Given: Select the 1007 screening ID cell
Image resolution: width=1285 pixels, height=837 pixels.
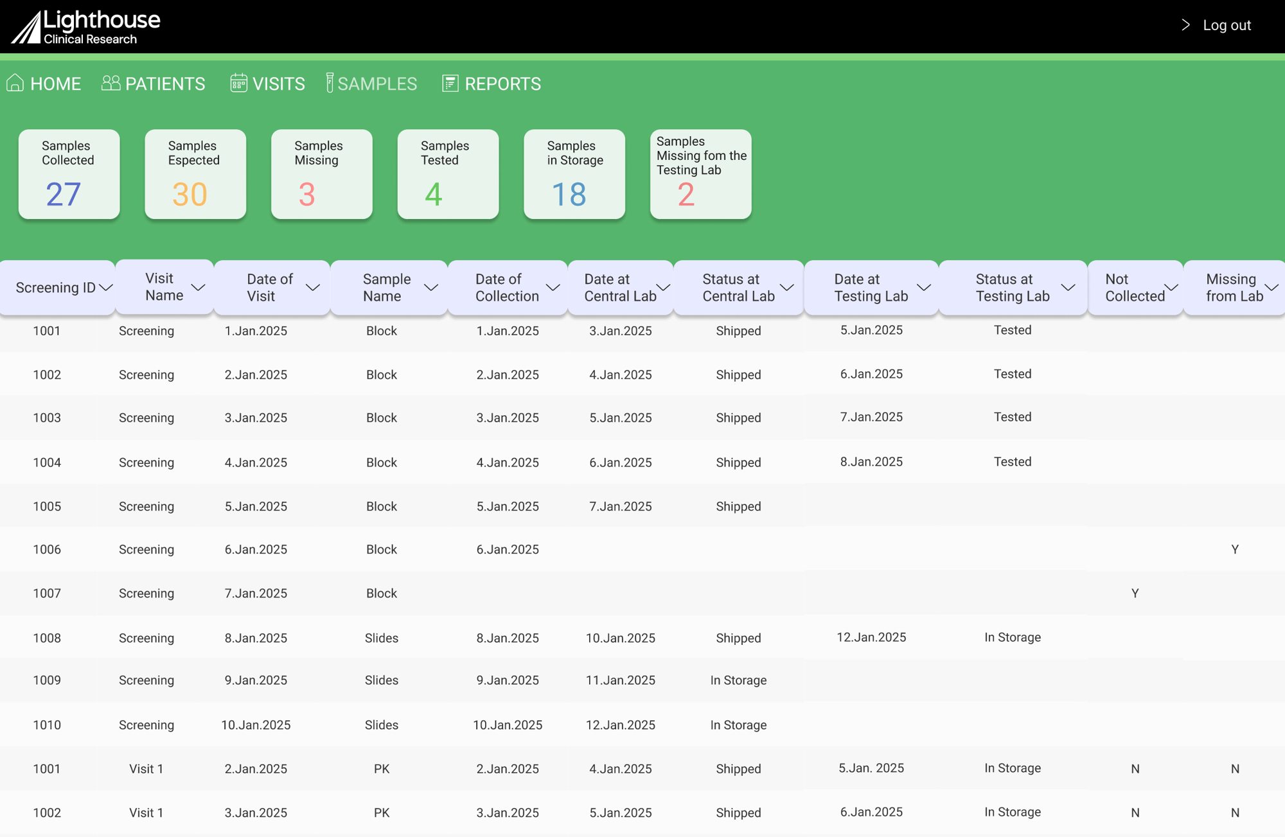Looking at the screenshot, I should click(47, 593).
